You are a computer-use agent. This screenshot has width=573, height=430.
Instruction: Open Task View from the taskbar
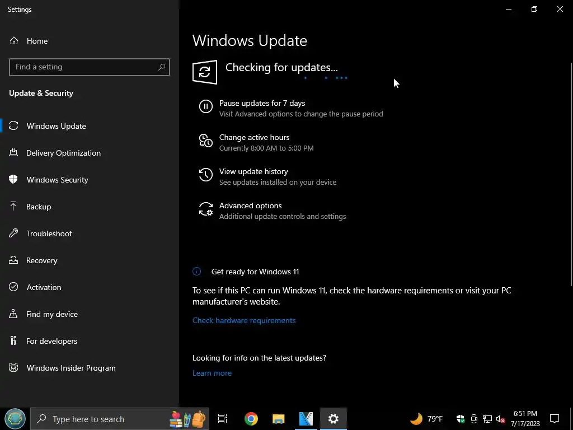pyautogui.click(x=223, y=419)
